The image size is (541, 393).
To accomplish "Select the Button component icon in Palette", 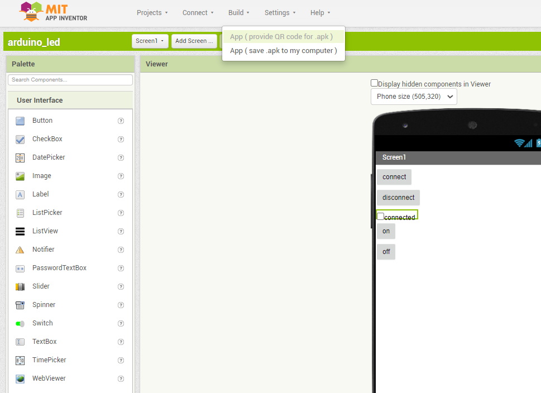I will click(20, 121).
